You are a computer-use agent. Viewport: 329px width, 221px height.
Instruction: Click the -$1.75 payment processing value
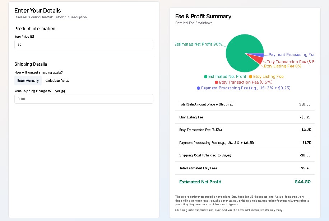click(x=306, y=143)
